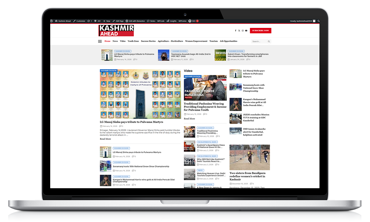Open the YouTube social icon

tap(246, 31)
